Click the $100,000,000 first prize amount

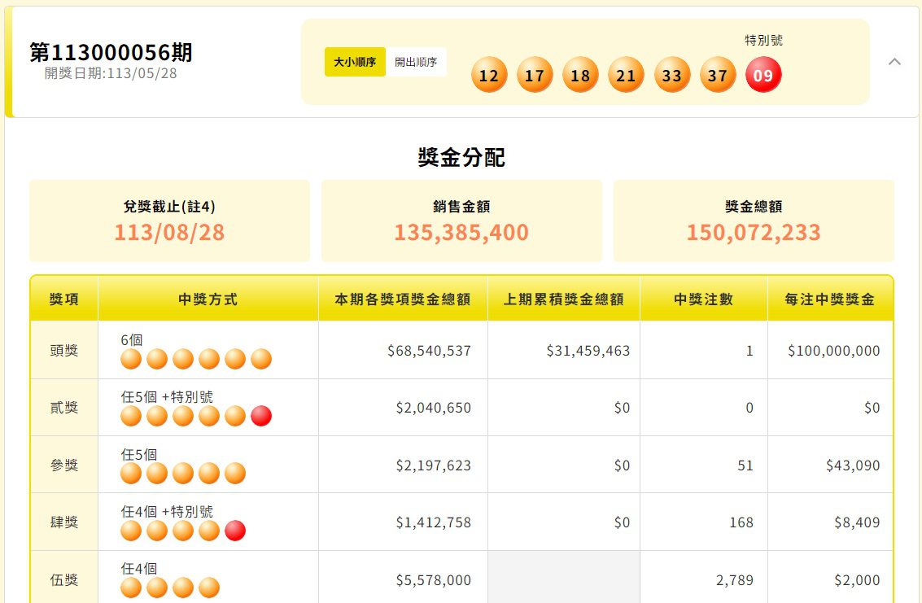click(x=833, y=351)
